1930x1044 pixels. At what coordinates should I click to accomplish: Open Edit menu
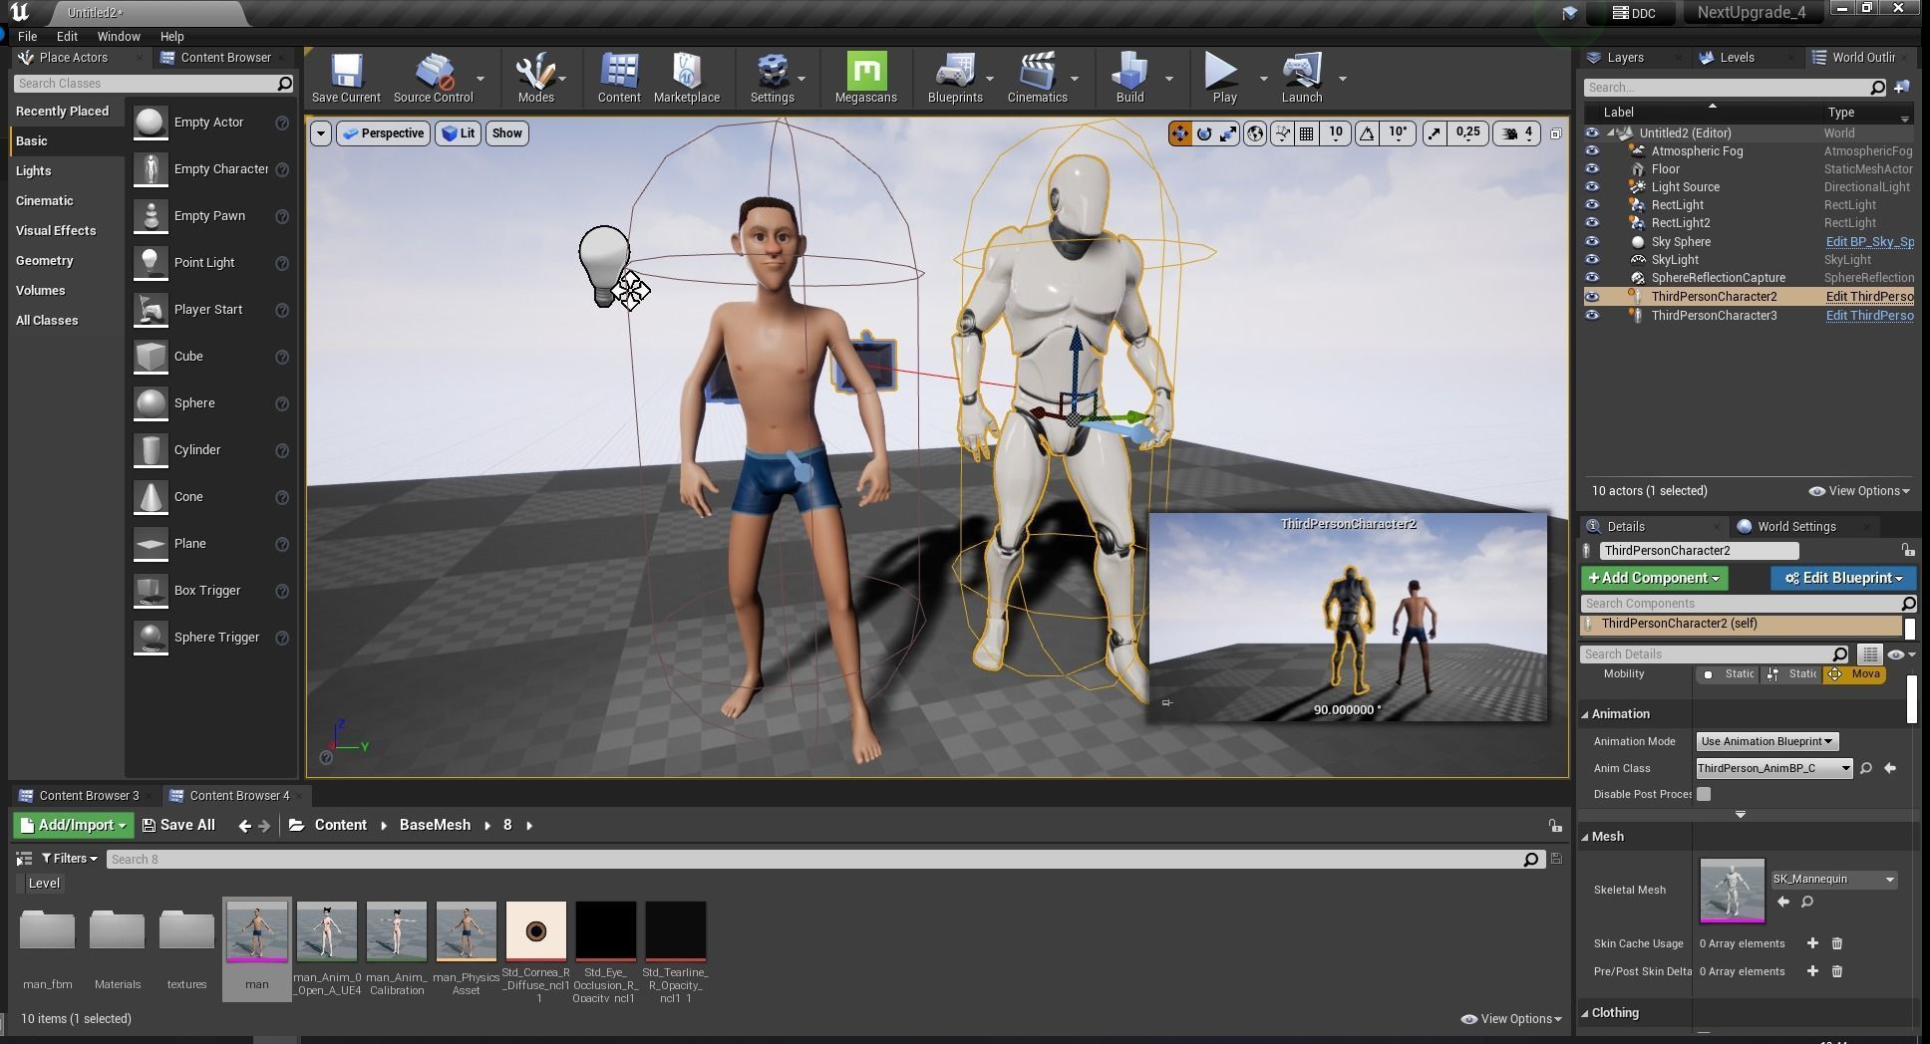tap(67, 36)
